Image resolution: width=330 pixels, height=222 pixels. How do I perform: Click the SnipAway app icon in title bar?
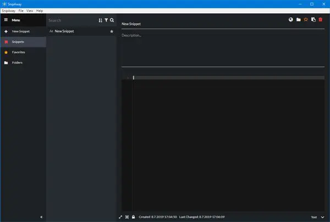click(x=4, y=4)
